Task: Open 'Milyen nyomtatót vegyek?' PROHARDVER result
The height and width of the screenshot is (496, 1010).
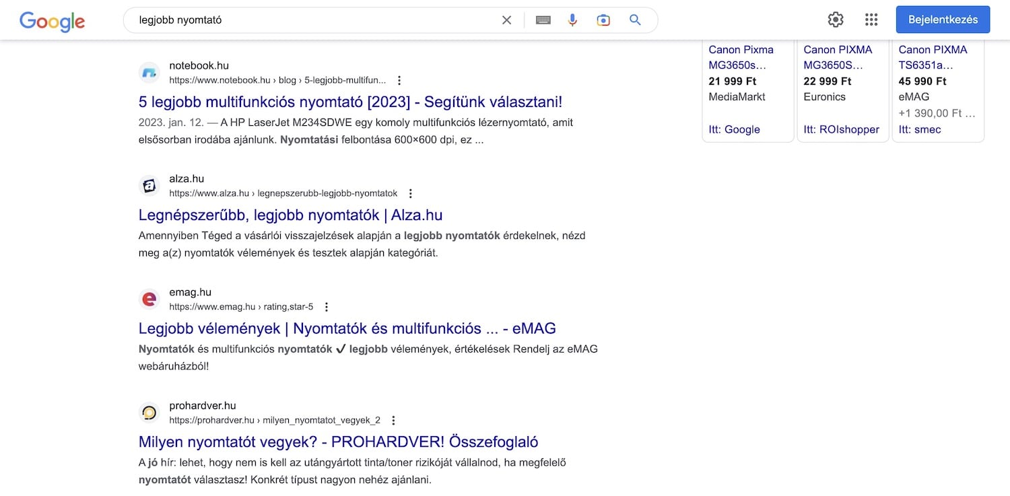Action: click(338, 441)
